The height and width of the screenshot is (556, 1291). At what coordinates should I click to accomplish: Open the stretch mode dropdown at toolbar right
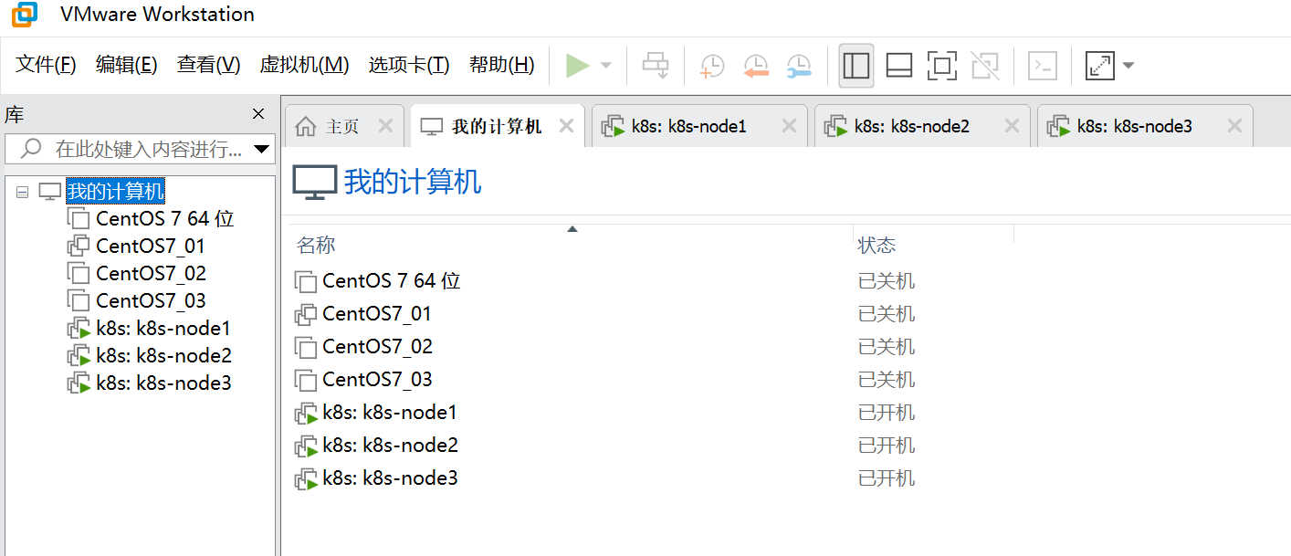click(x=1129, y=65)
